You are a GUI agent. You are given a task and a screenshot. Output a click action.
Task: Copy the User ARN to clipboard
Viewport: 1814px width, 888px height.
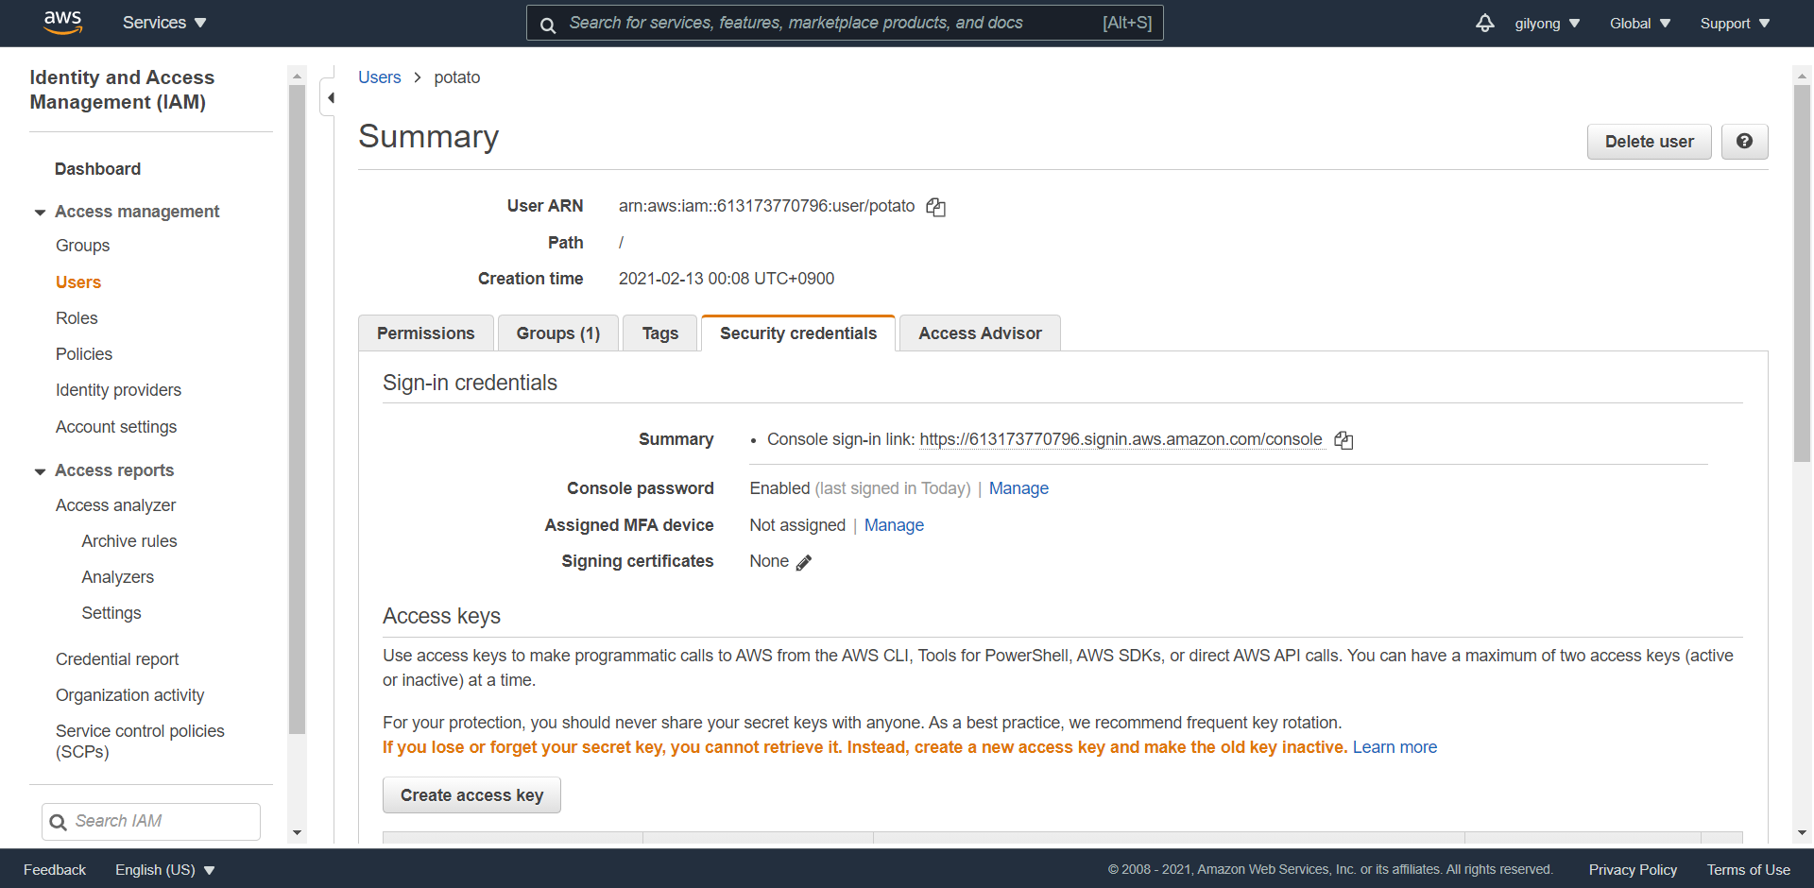point(935,207)
